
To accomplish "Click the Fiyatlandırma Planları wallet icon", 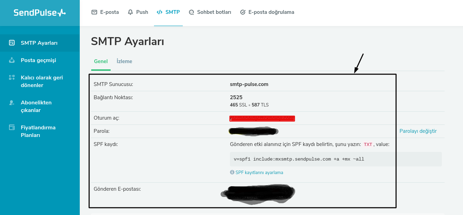I will tap(12, 127).
